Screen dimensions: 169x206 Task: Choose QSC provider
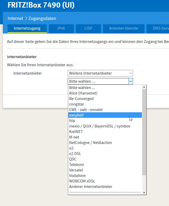(105, 159)
